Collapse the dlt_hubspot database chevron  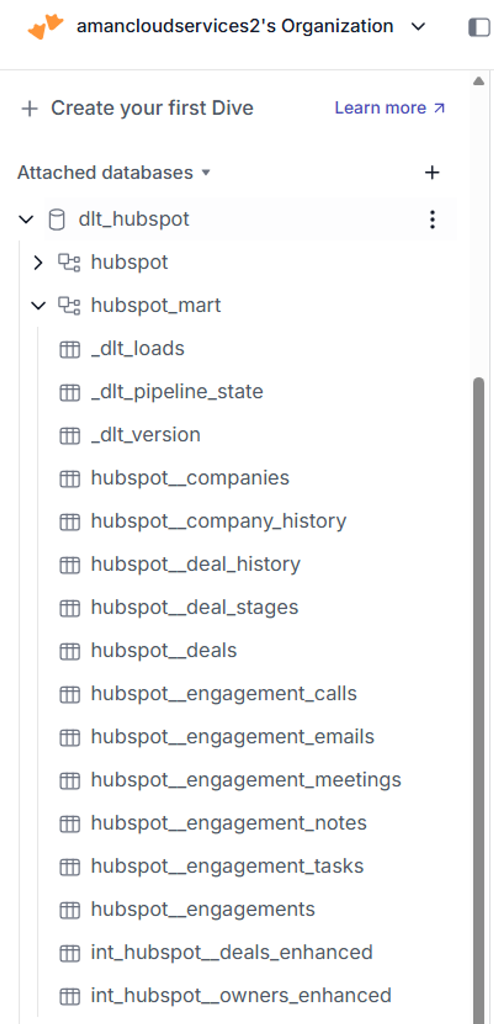pos(26,219)
